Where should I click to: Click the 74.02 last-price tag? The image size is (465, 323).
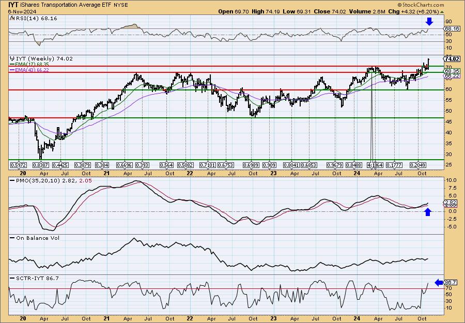click(x=452, y=59)
